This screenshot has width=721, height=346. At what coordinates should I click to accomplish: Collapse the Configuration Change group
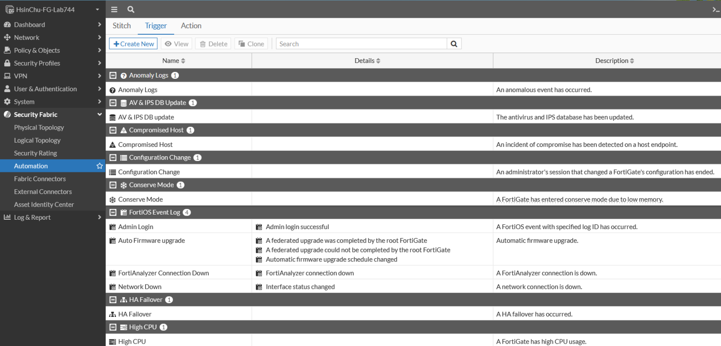pos(113,158)
